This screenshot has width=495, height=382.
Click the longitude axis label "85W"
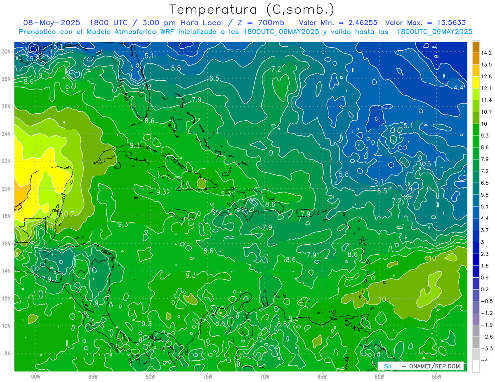click(x=93, y=377)
